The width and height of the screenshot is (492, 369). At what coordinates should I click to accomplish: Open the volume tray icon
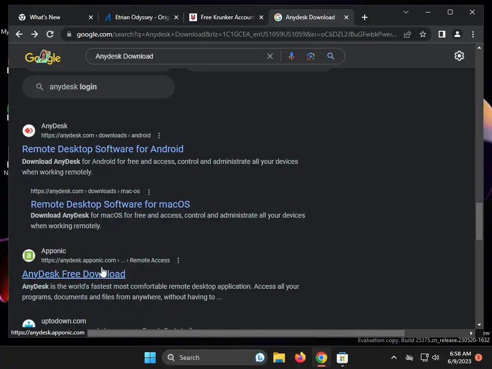[436, 357]
